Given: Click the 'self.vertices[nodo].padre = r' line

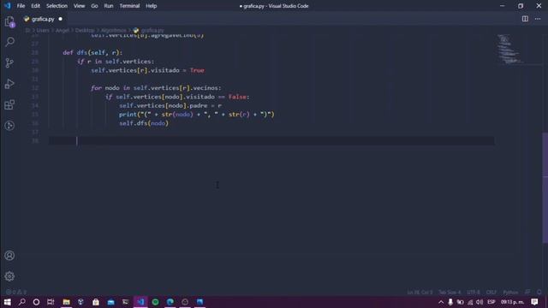Looking at the screenshot, I should pos(170,105).
